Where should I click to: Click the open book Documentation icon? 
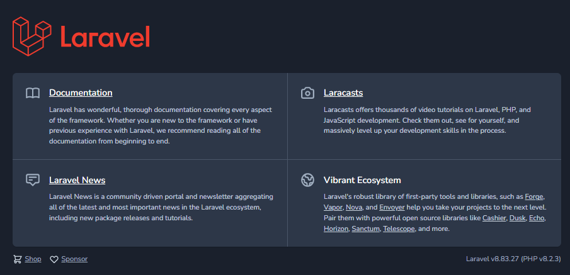coord(33,93)
